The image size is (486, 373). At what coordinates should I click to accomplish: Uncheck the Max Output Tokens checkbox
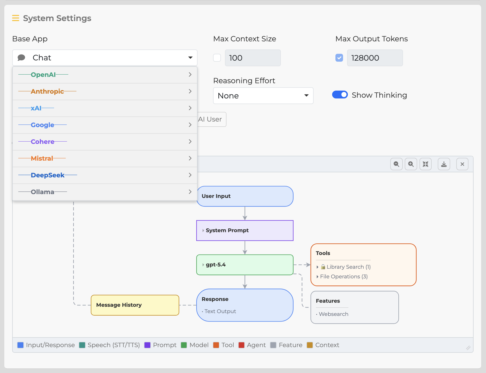coord(339,58)
